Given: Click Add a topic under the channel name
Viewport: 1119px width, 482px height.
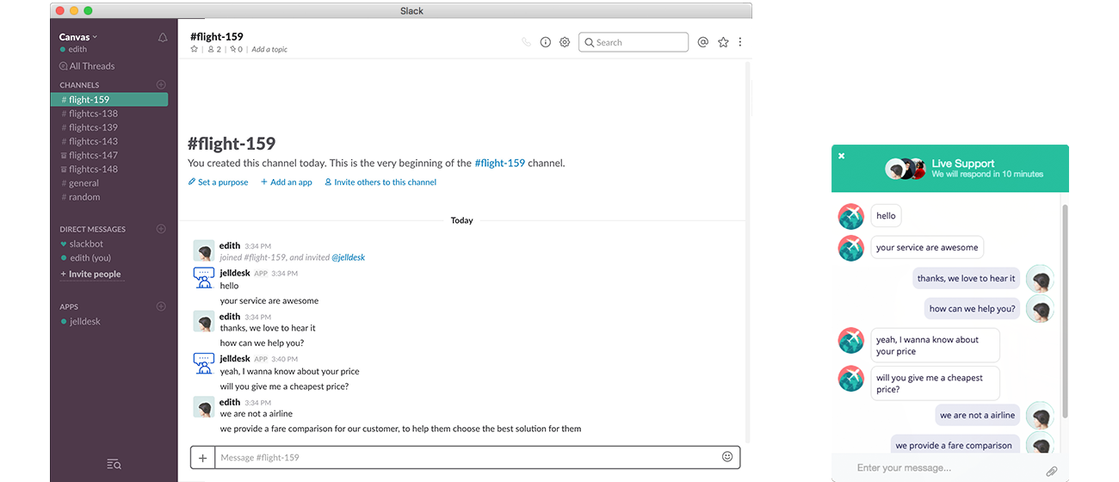Looking at the screenshot, I should click(x=269, y=50).
